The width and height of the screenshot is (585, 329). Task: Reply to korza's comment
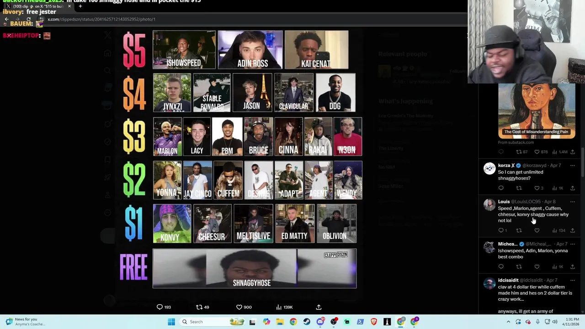tap(501, 188)
